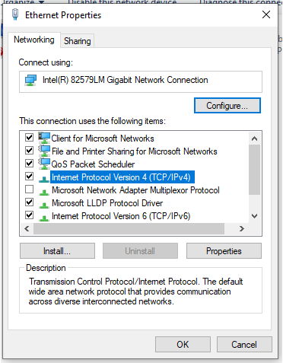This screenshot has width=283, height=363.
Task: Click the list's scroll down arrow
Action: 255,216
